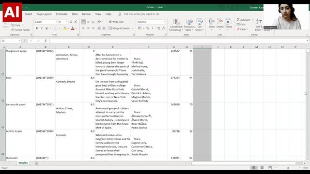Image resolution: width=310 pixels, height=174 pixels.
Task: Align text right
Action: click(93, 29)
